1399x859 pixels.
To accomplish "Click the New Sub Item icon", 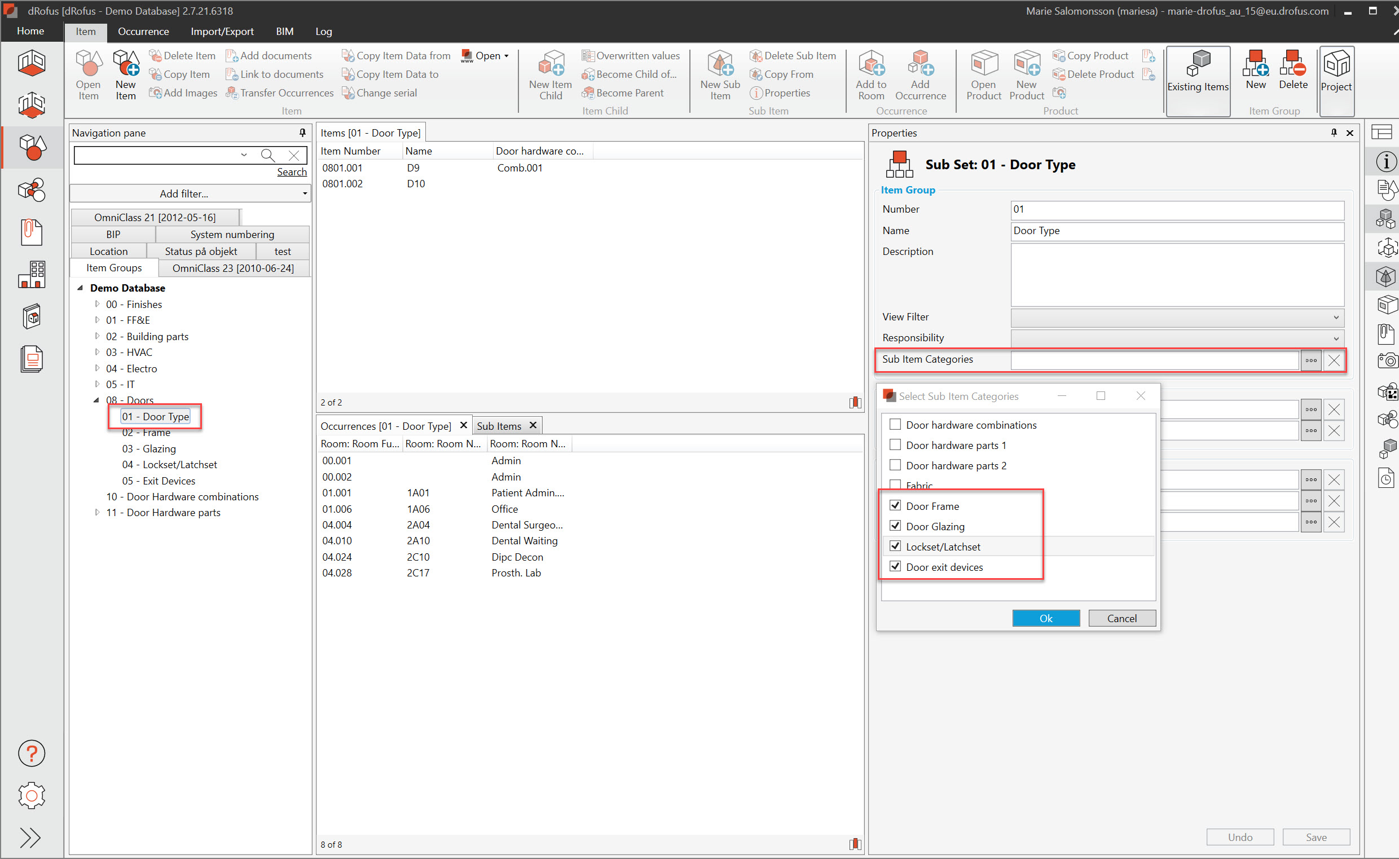I will point(719,74).
